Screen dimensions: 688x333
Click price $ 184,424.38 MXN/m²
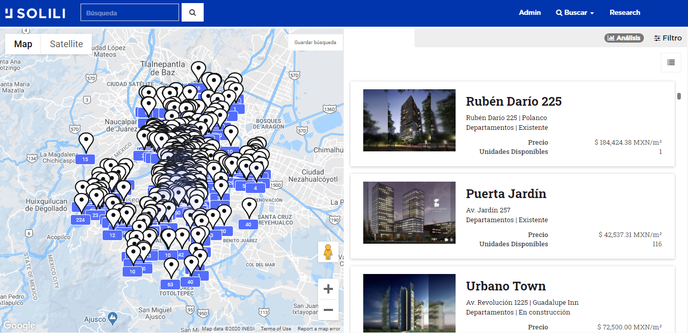tap(628, 142)
